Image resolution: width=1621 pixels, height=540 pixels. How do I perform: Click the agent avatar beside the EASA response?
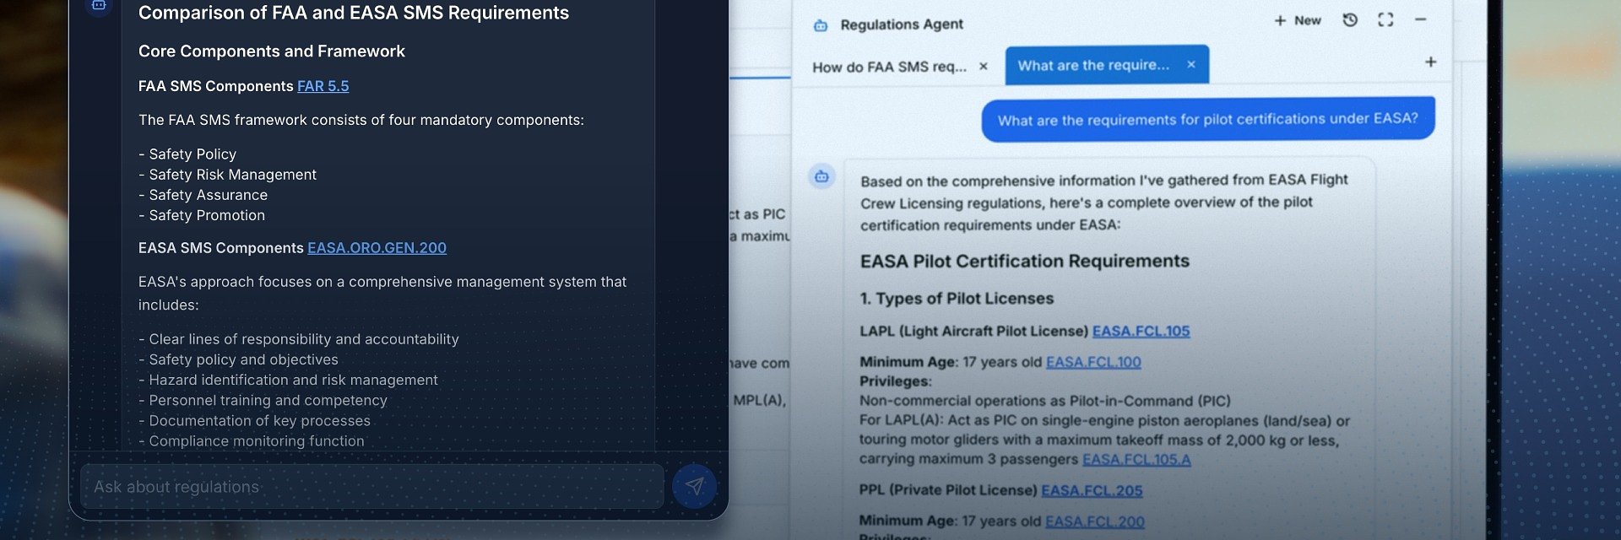pyautogui.click(x=821, y=176)
